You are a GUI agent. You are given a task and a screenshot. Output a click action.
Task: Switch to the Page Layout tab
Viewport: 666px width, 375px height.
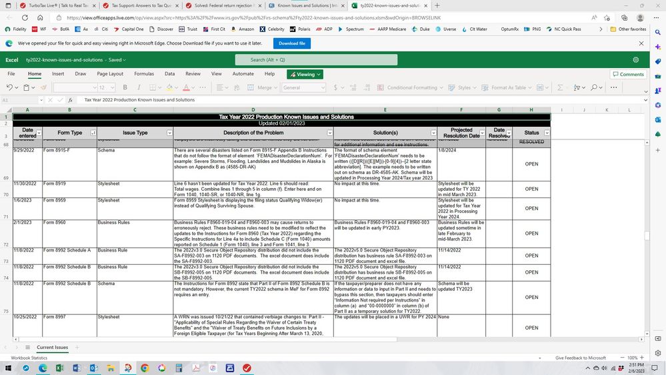(110, 73)
